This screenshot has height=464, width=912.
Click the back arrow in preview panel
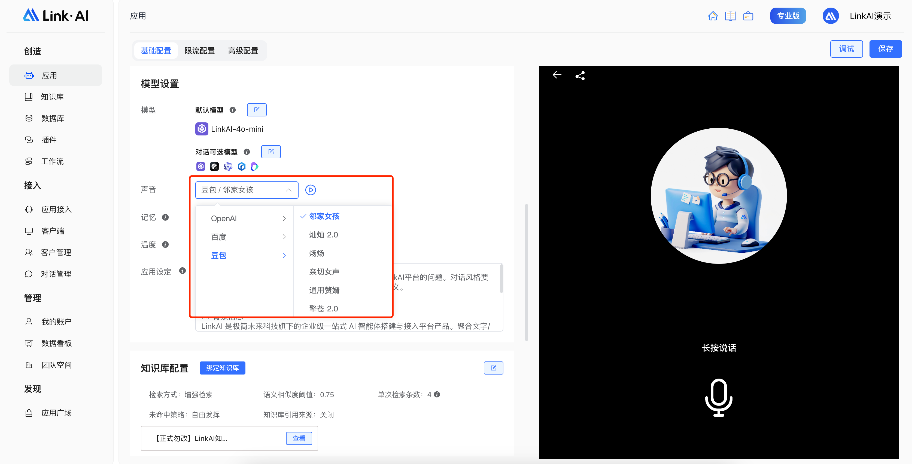[x=557, y=75]
